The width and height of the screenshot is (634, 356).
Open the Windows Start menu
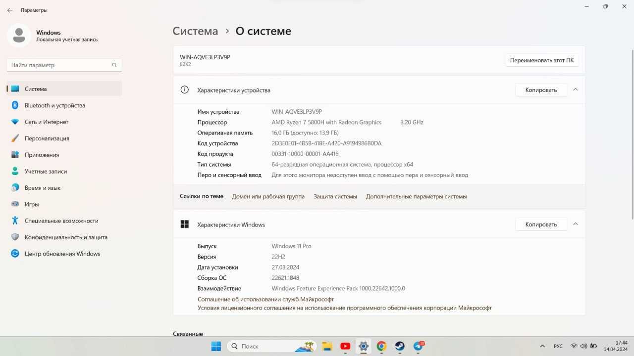point(216,346)
